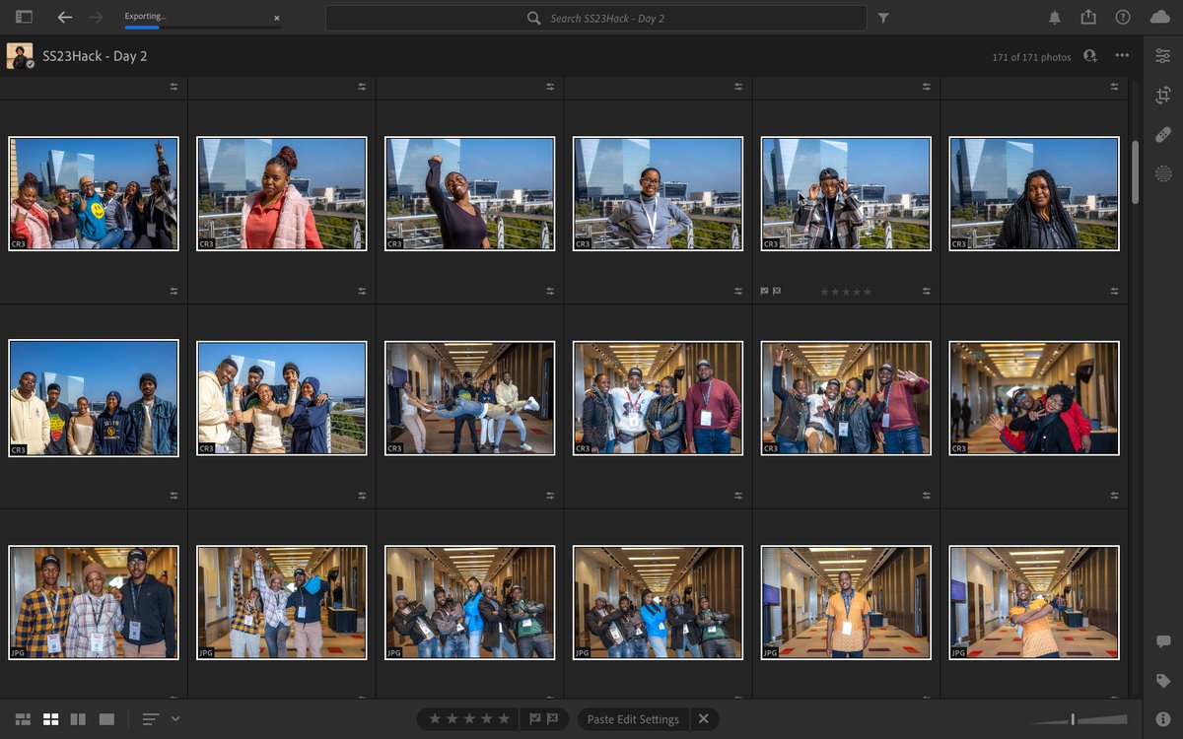Select photo of person adjusting sunglasses
Image resolution: width=1183 pixels, height=739 pixels.
[x=846, y=193]
